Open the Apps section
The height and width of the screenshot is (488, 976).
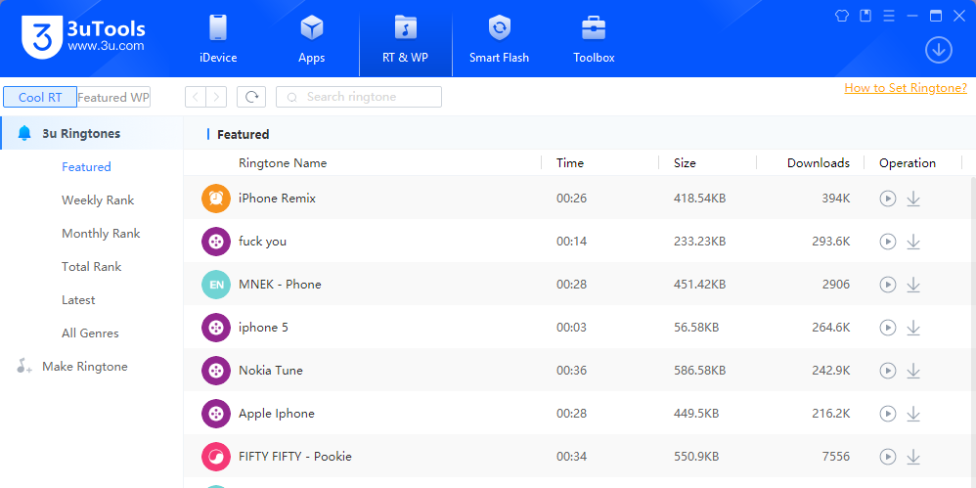click(311, 39)
